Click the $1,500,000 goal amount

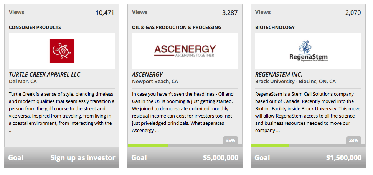[343, 158]
